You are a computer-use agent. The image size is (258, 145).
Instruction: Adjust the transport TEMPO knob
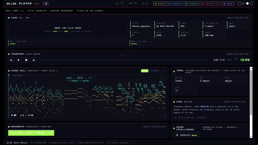pos(236,60)
